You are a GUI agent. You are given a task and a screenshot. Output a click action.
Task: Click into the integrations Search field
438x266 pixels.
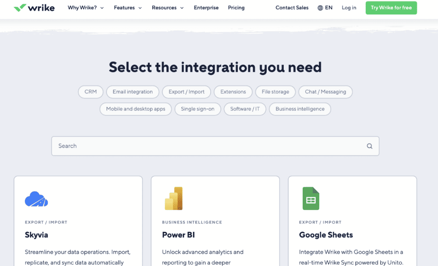(206, 146)
